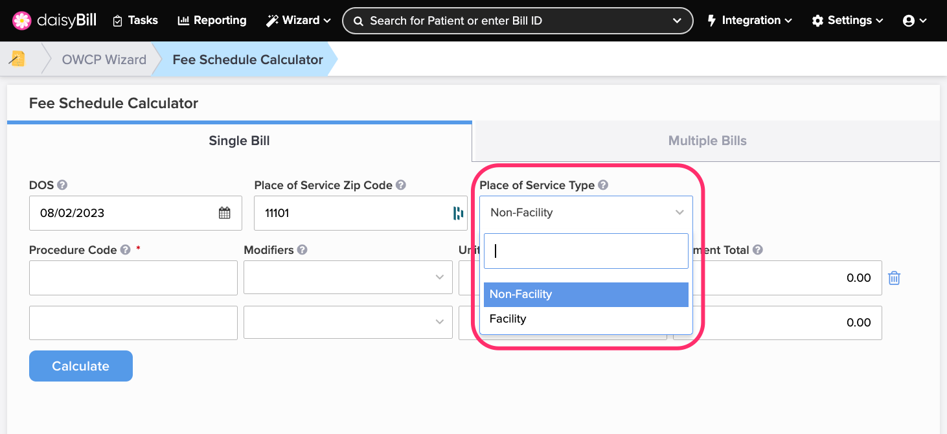
Task: Go to OWCP Wizard breadcrumb
Action: [x=104, y=60]
